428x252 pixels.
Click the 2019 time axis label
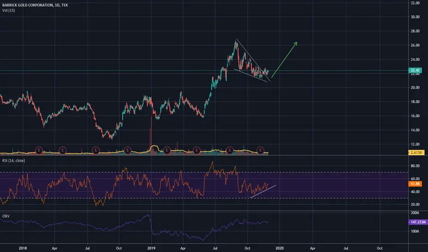[x=151, y=248]
